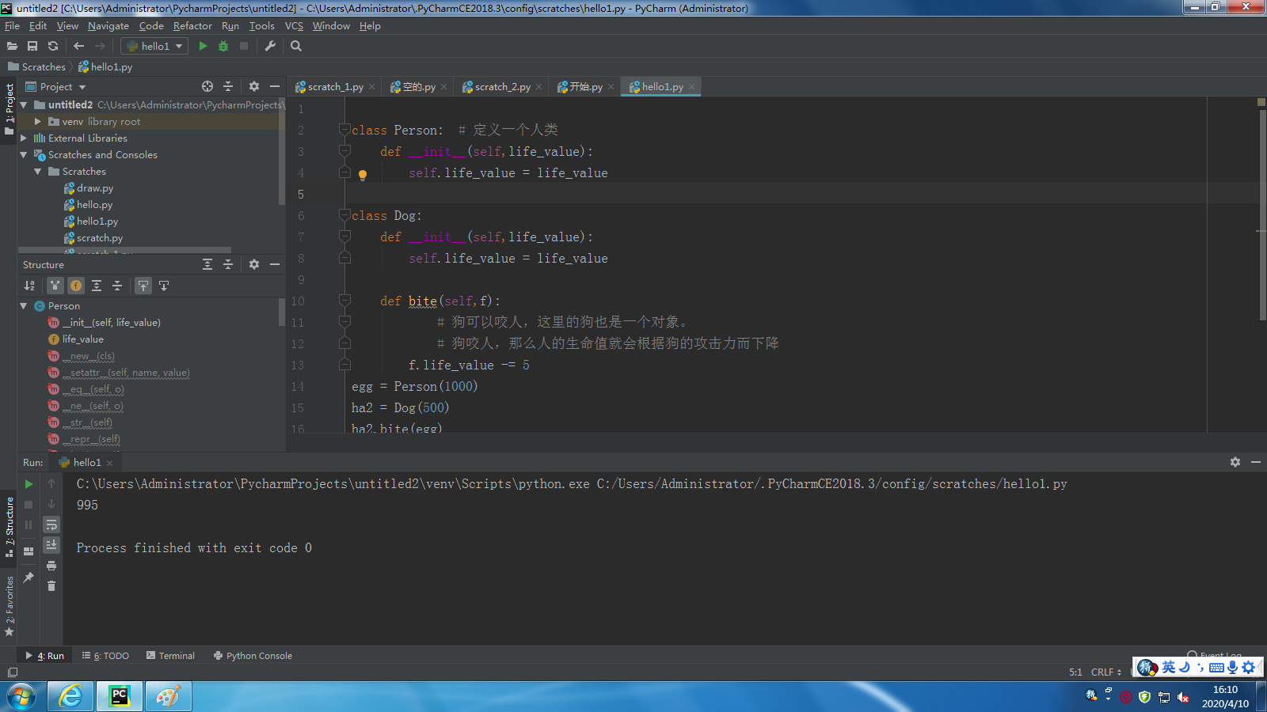Click the editor vertical scrollbar
1267x712 pixels.
[x=1261, y=214]
